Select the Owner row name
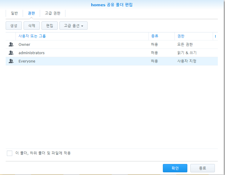The height and width of the screenshot is (175, 225). coord(25,45)
